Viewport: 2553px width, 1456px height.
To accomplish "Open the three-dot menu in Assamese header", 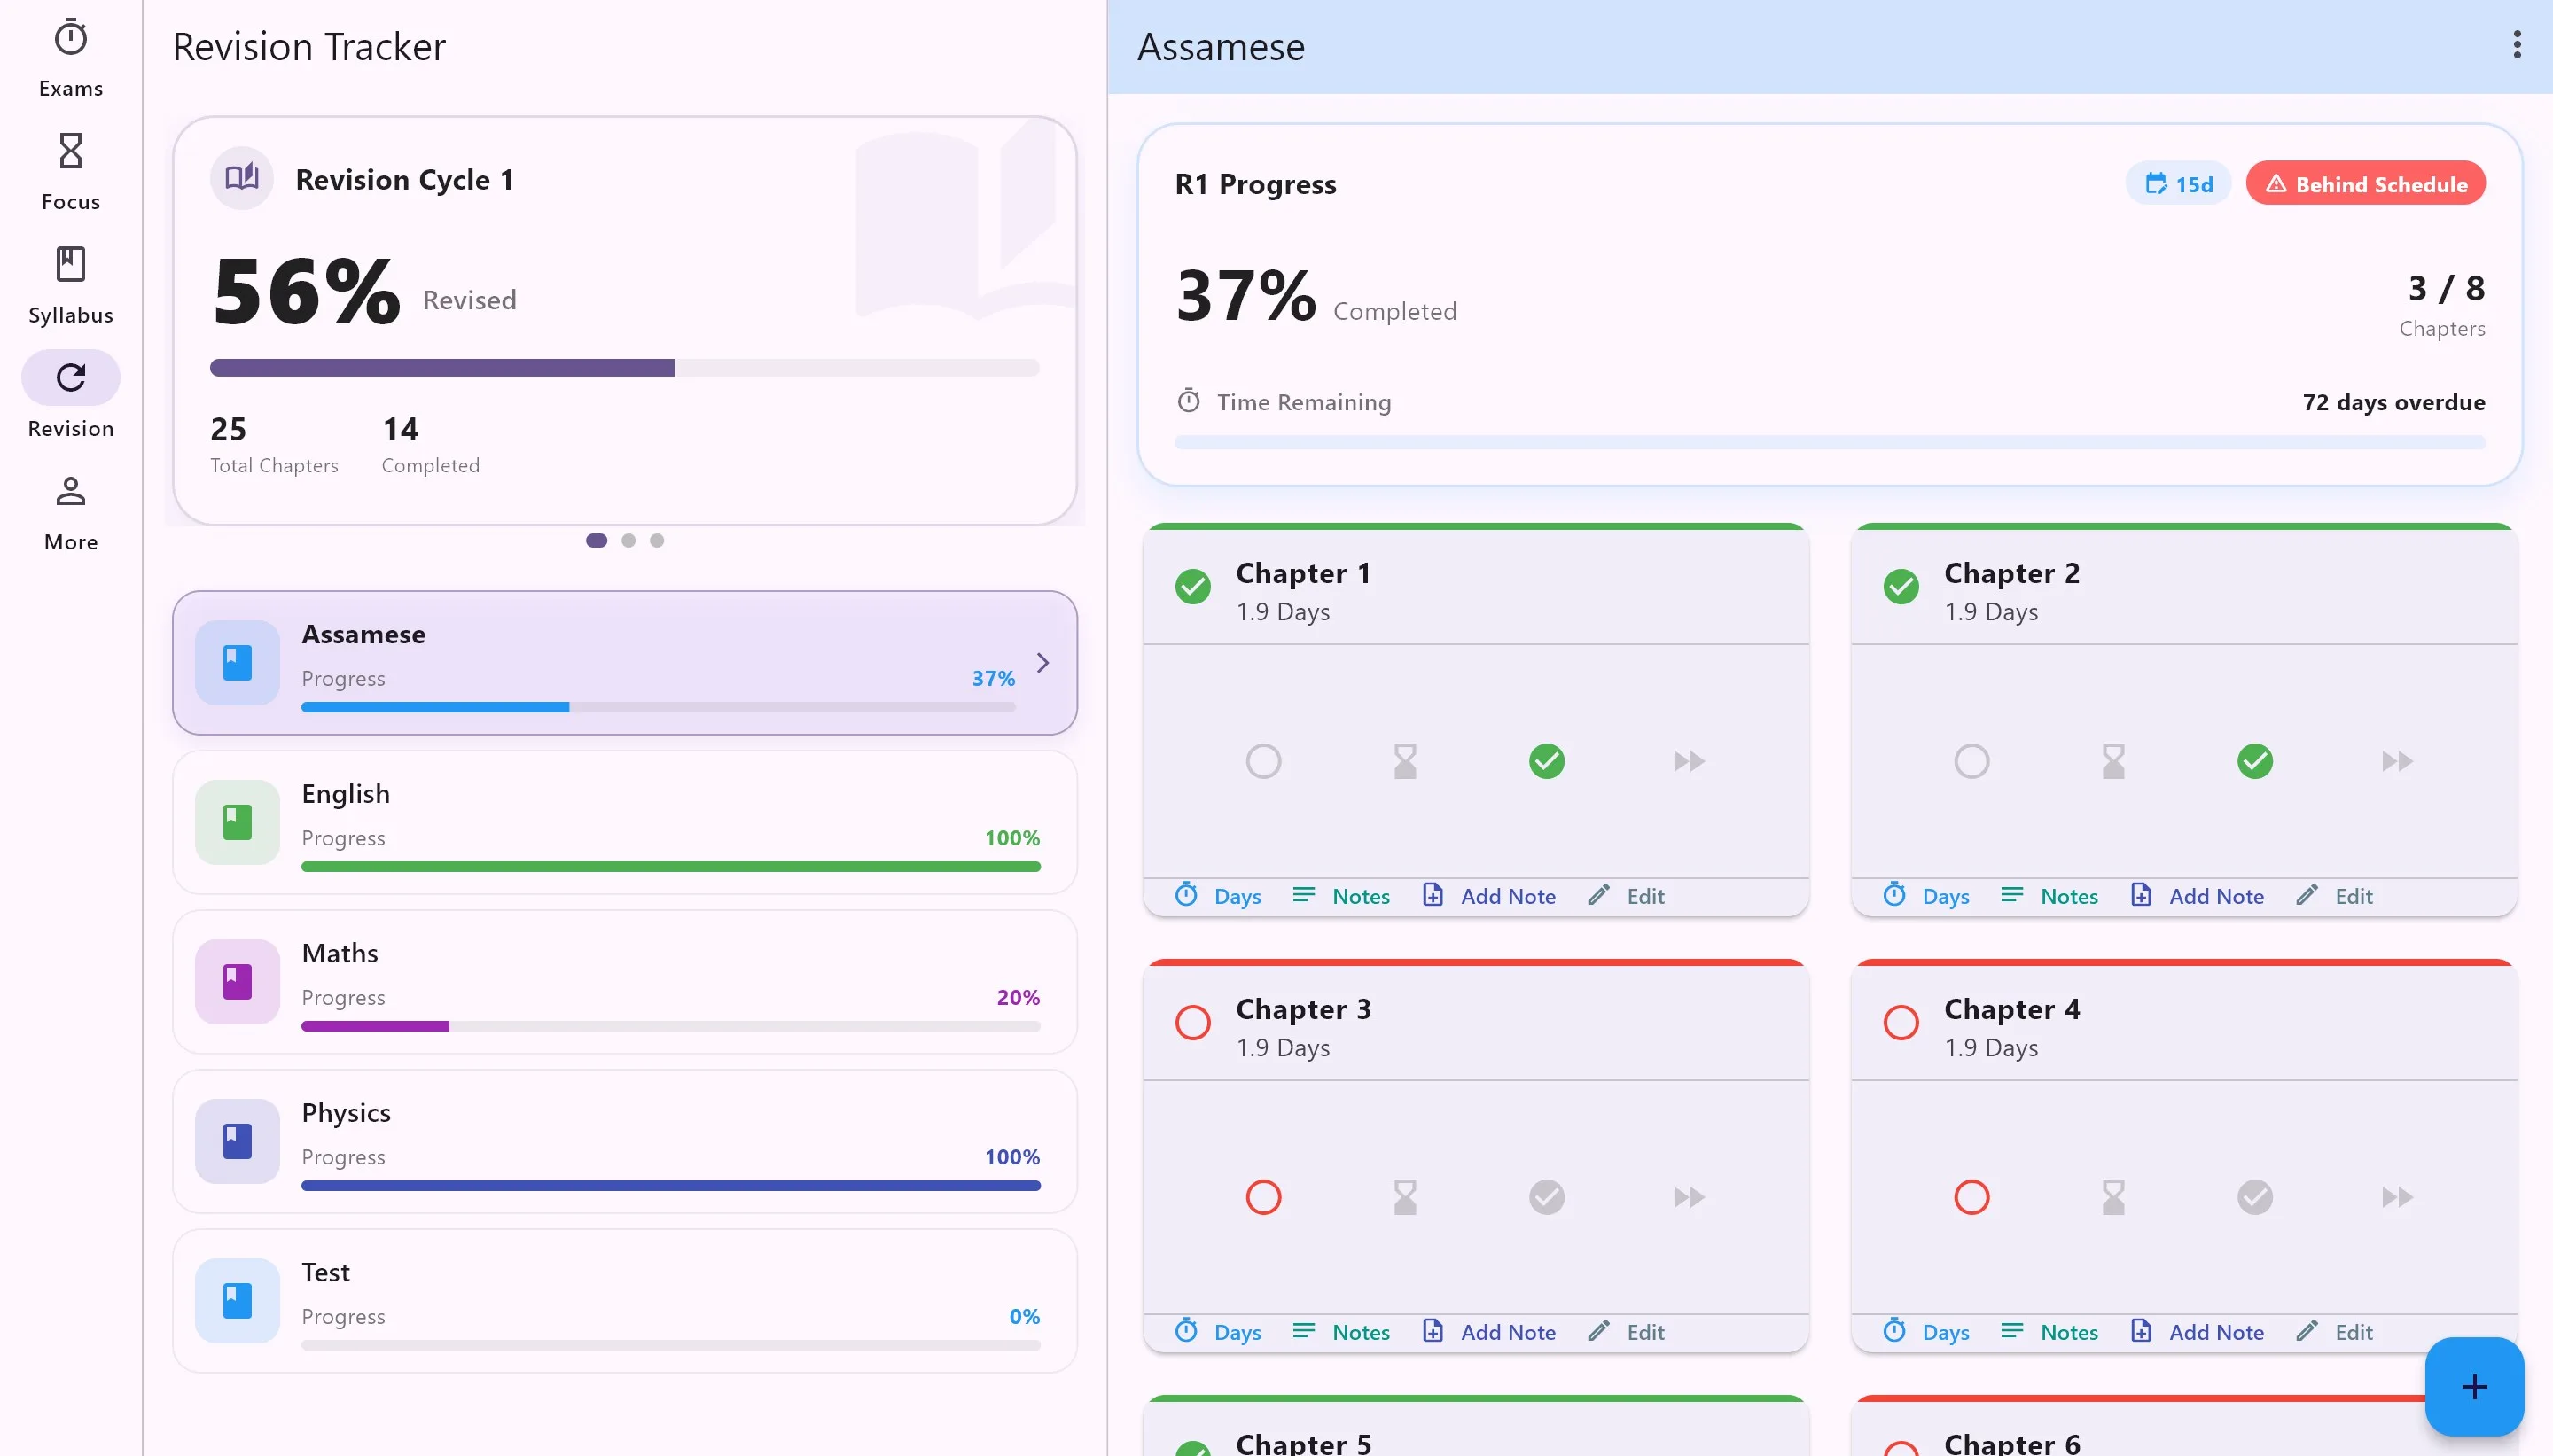I will 2516,45.
